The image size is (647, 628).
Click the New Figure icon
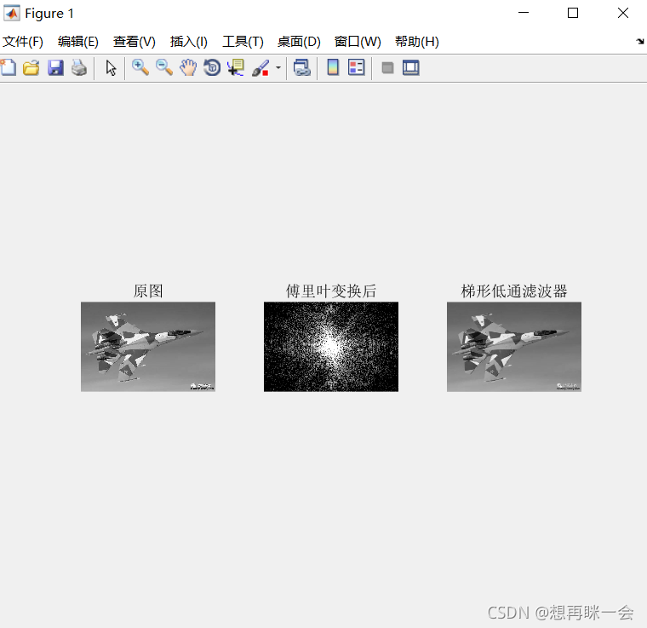click(x=9, y=67)
